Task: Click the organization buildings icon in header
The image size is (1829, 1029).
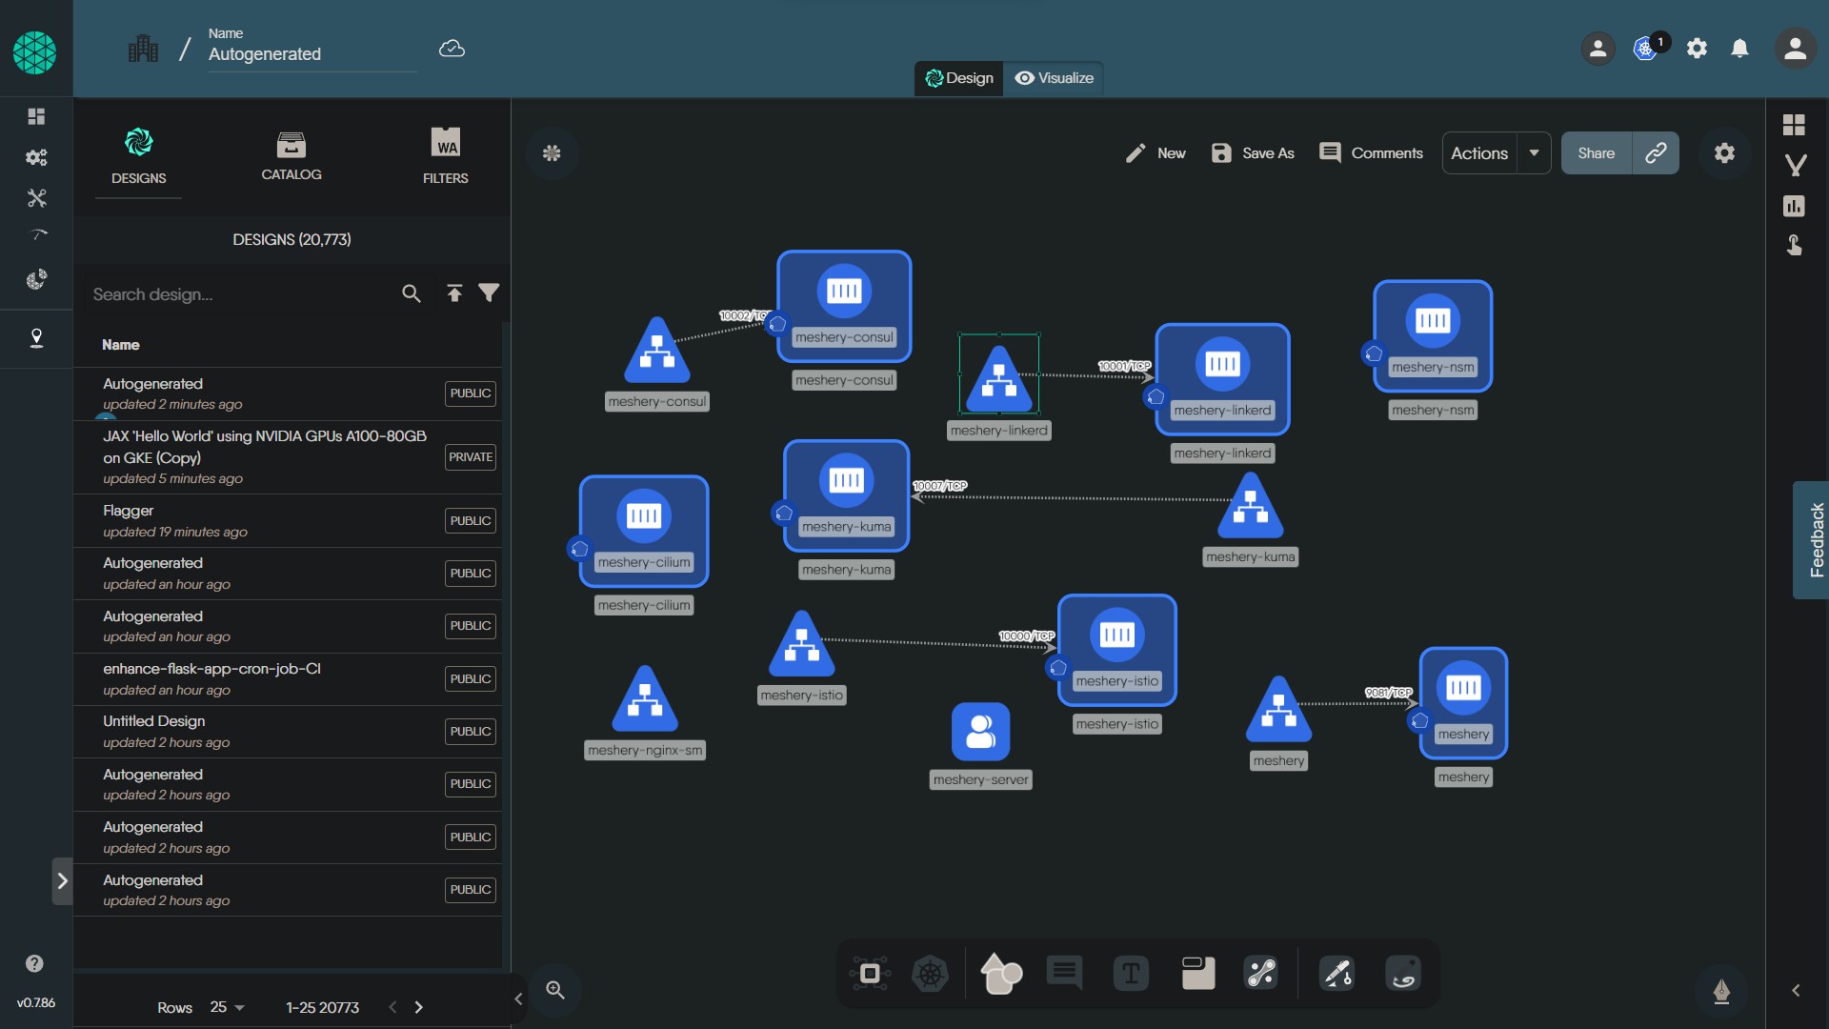Action: [144, 48]
